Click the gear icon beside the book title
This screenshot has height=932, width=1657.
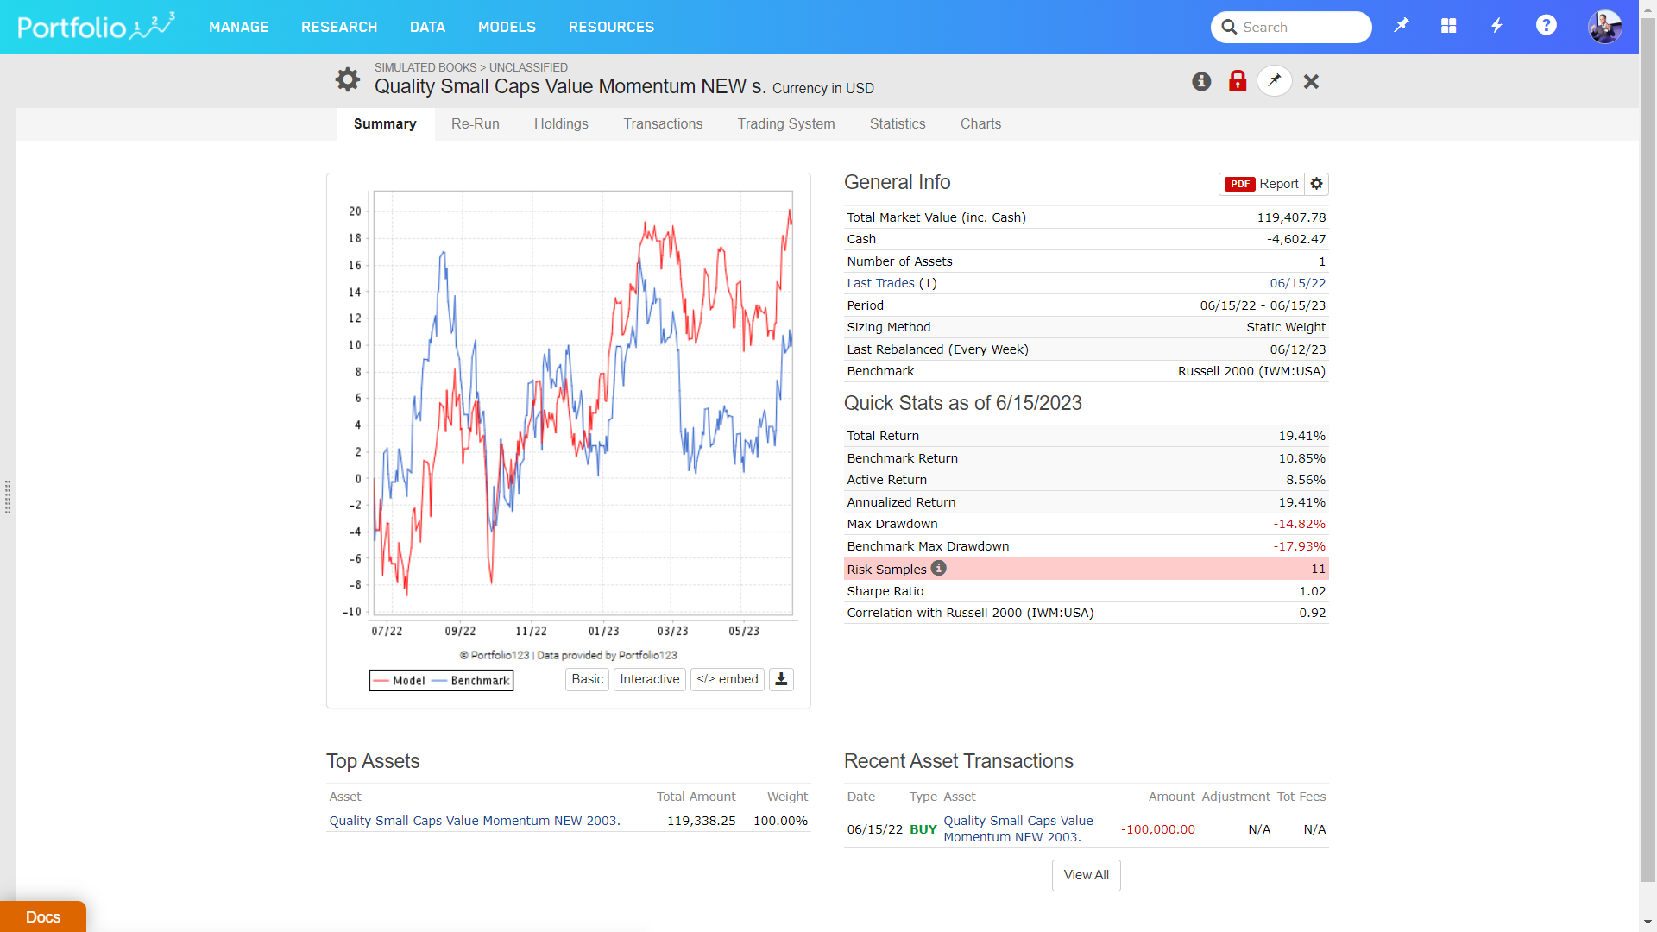point(347,79)
